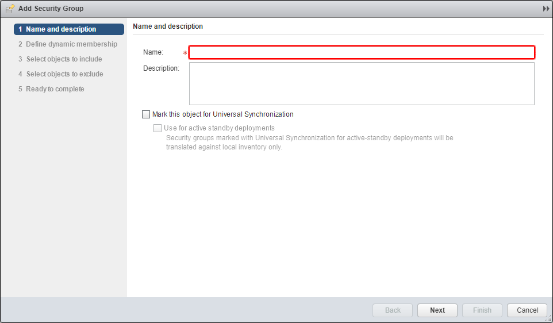Click the Add Security Group title text
This screenshot has width=553, height=323.
[51, 9]
